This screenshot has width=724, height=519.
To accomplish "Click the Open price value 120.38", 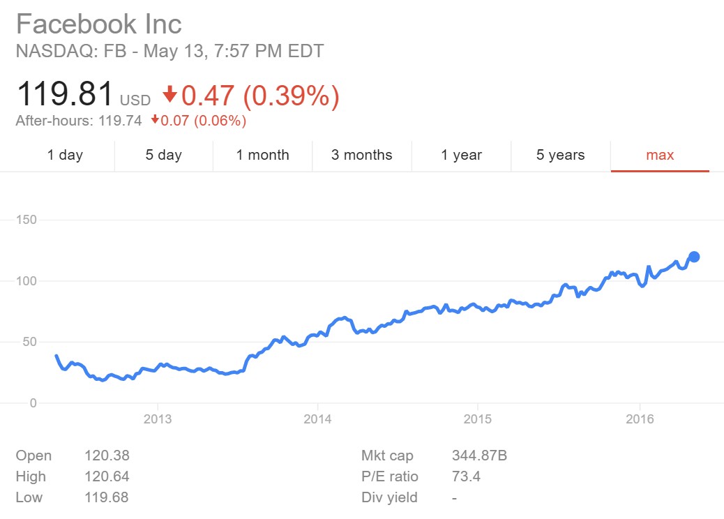I will click(106, 456).
